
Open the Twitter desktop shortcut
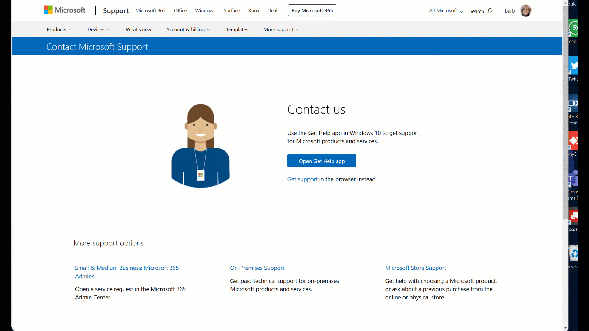[x=573, y=66]
